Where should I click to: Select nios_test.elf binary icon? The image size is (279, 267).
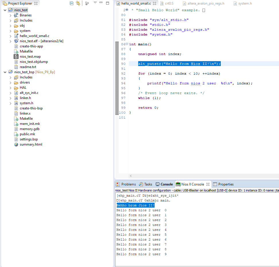tap(16, 41)
